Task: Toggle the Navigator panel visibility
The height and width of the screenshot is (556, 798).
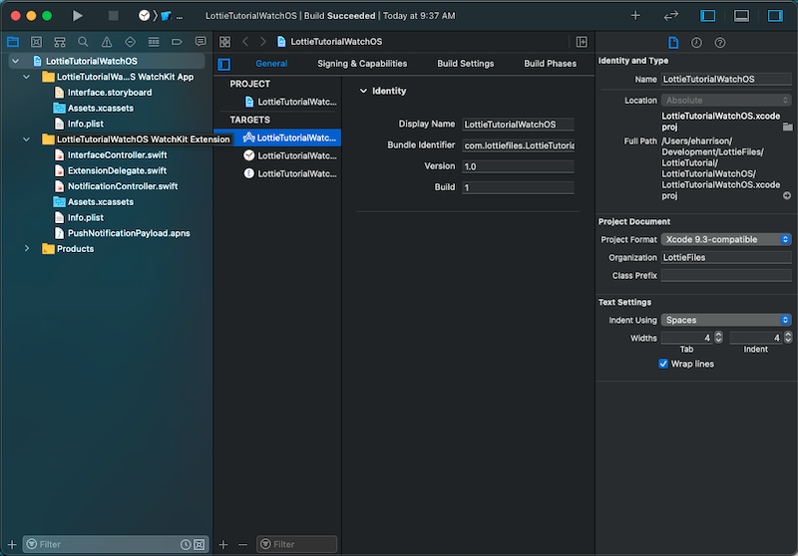Action: tap(708, 16)
